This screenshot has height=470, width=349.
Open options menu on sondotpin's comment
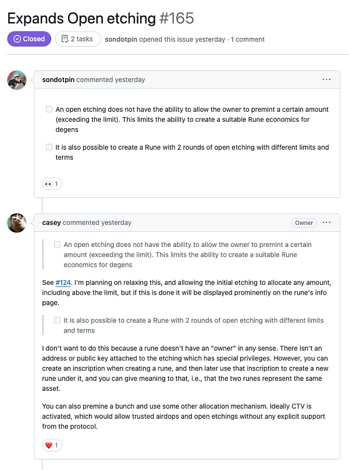point(326,80)
